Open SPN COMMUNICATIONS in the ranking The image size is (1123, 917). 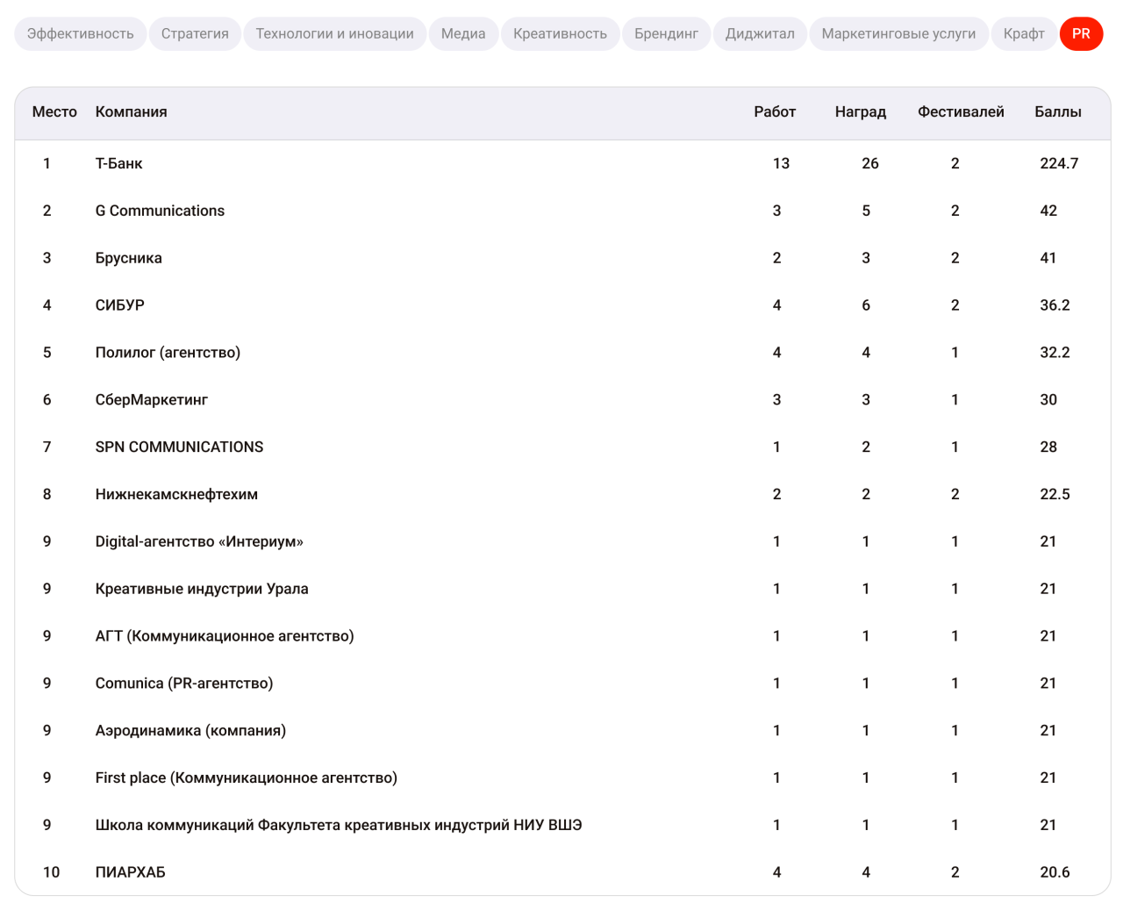179,447
